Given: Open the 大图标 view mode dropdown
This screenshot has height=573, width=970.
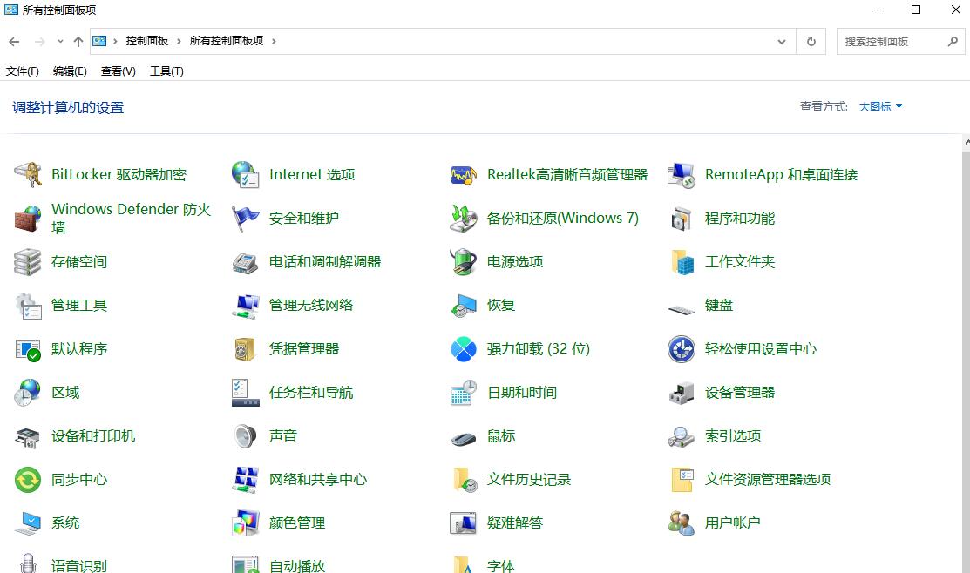Looking at the screenshot, I should tap(880, 107).
